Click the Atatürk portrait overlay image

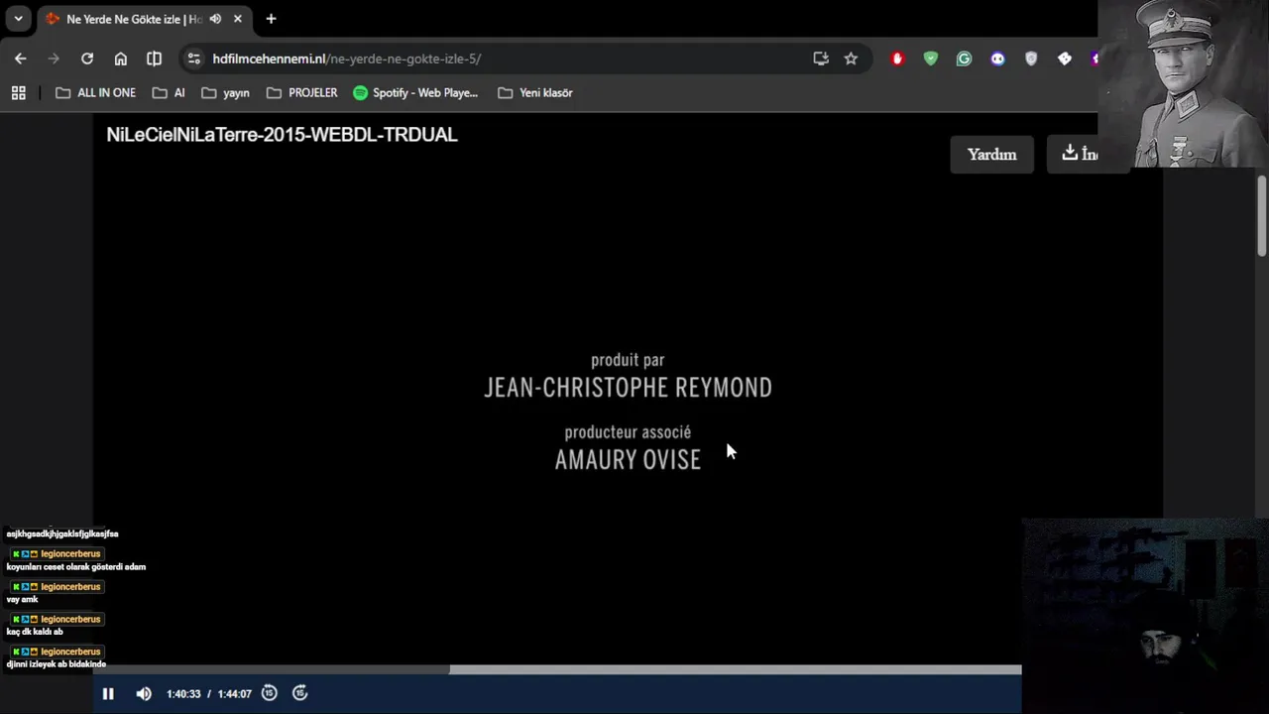point(1183,83)
